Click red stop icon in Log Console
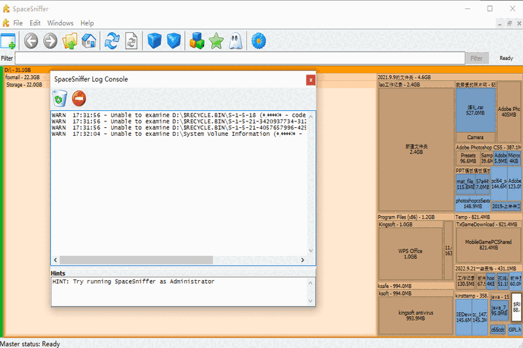The image size is (523, 348). coord(79,99)
